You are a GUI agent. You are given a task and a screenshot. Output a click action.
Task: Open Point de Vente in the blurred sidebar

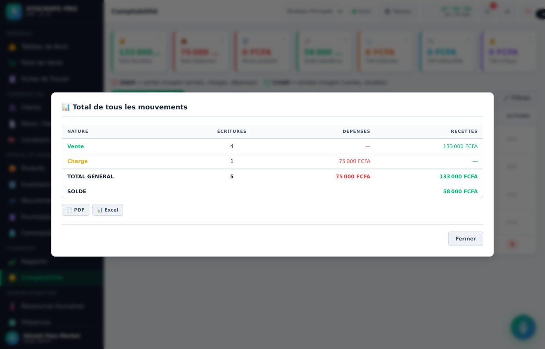[x=52, y=63]
